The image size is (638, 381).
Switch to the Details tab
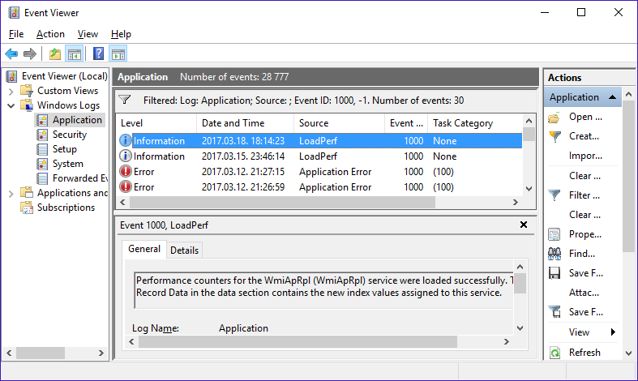[184, 250]
